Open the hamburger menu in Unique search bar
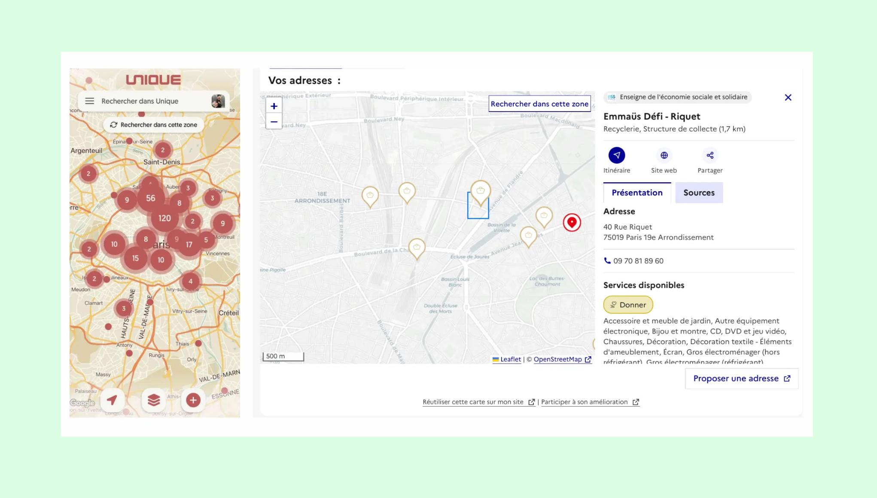 click(x=89, y=101)
